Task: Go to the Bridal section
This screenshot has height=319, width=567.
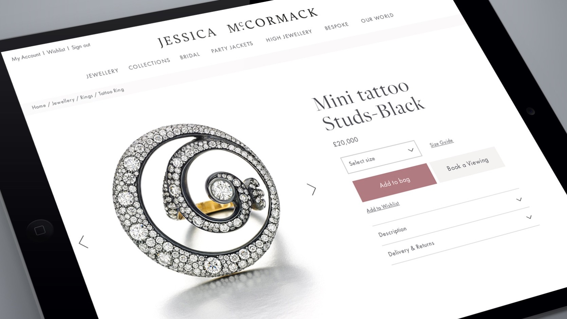Action: 190,55
